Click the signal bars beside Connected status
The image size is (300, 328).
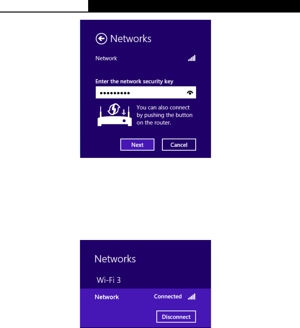[192, 296]
